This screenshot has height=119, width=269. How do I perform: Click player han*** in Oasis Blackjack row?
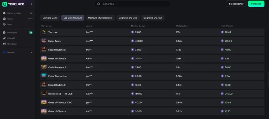(x=90, y=67)
